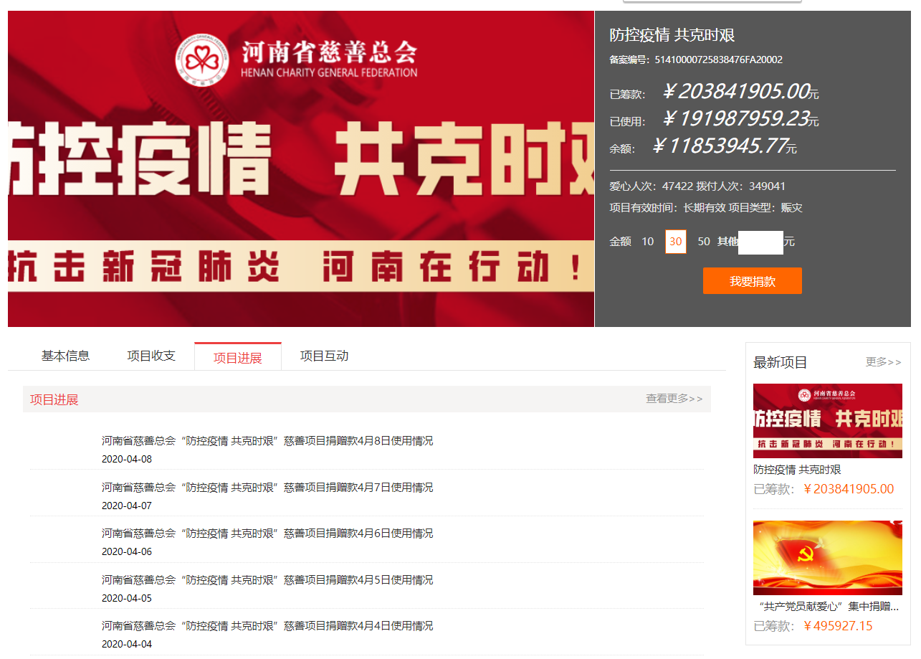Screen dimensions: 921x659
Task: Choose the 30 yuan donation amount
Action: point(675,242)
